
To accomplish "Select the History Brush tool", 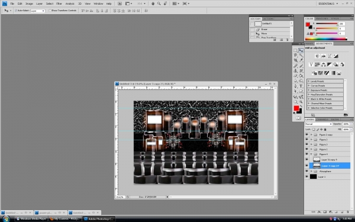I will [301, 71].
